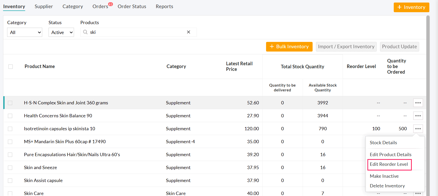
Task: Click the magnifier search icon in Products
Action: (x=85, y=32)
